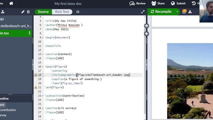Switch to Source editor mode
Image resolution: width=213 pixels, height=120 pixels.
tap(43, 12)
